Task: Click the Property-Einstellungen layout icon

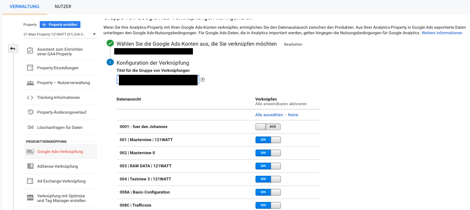Action: click(30, 68)
